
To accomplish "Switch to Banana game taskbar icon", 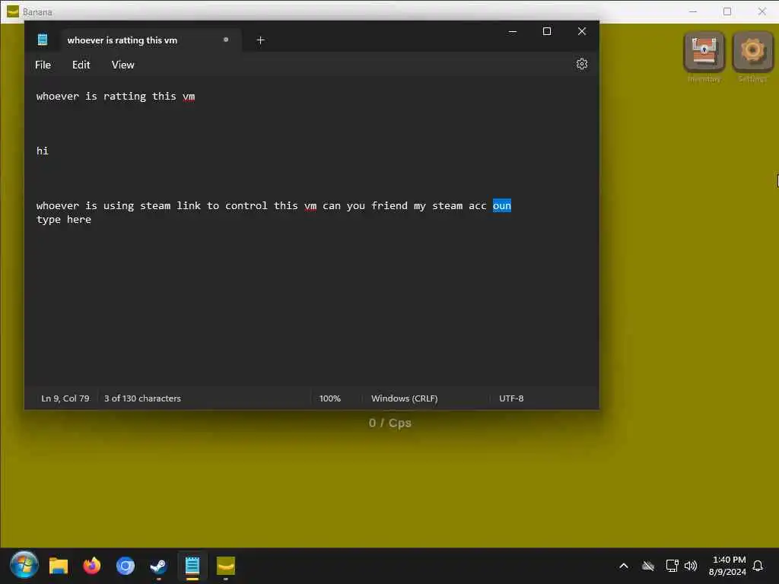I will coord(225,566).
